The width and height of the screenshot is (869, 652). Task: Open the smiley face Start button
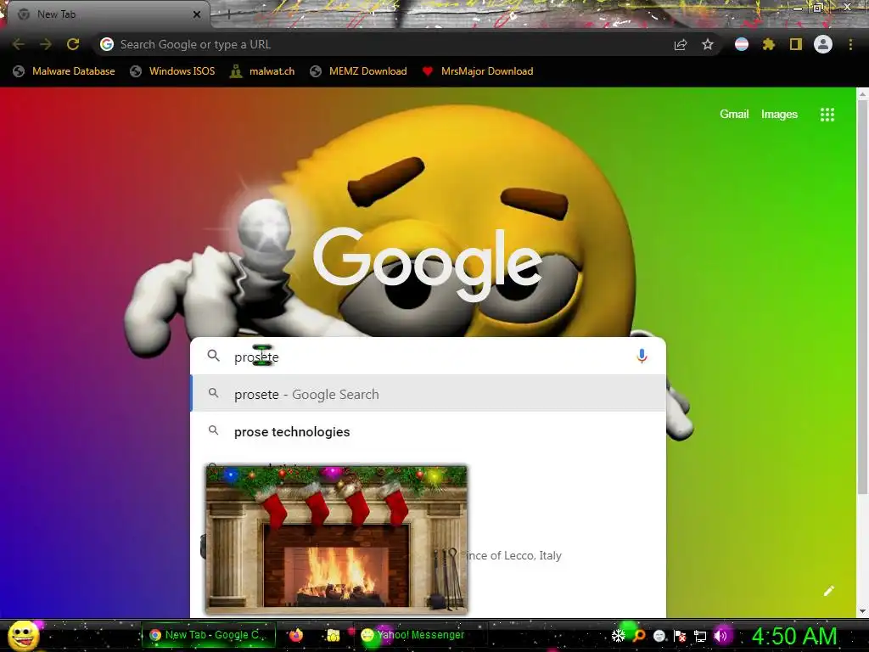25,635
